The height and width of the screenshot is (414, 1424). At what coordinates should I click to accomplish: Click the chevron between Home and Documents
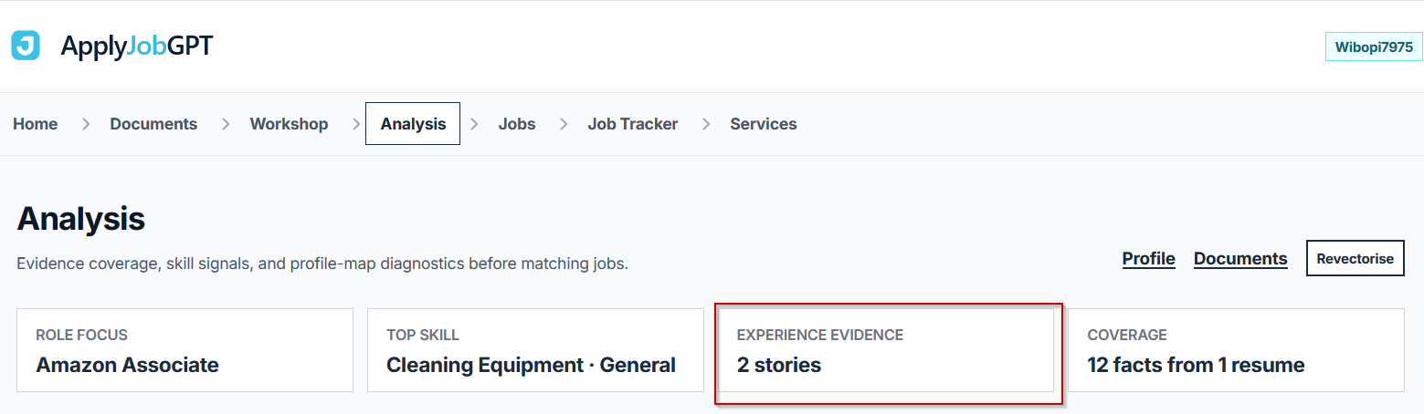(85, 124)
